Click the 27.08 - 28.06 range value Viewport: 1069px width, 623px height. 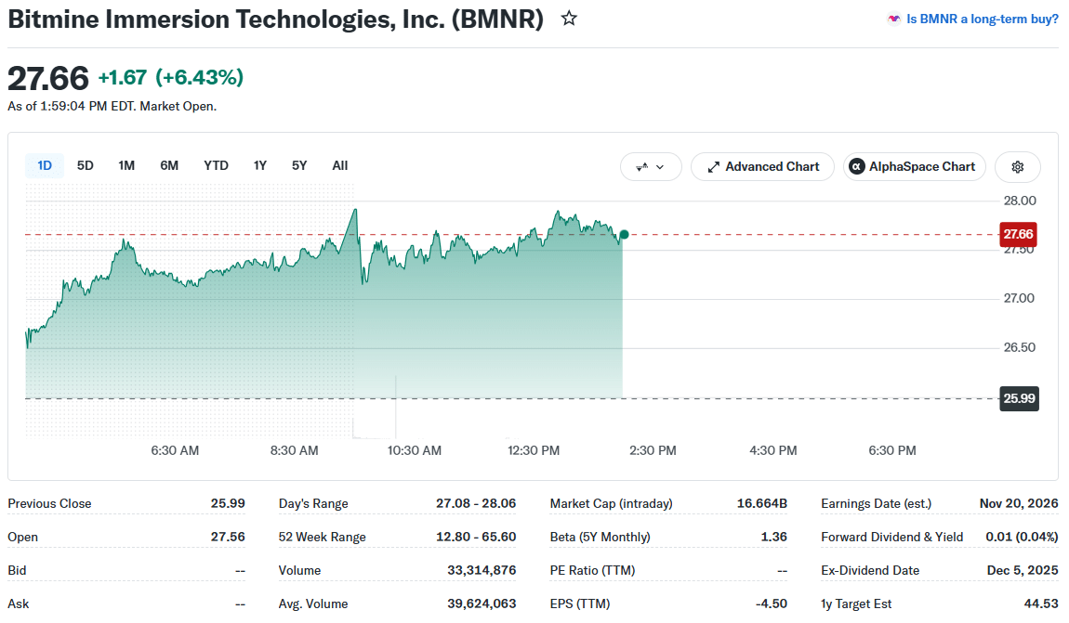476,503
